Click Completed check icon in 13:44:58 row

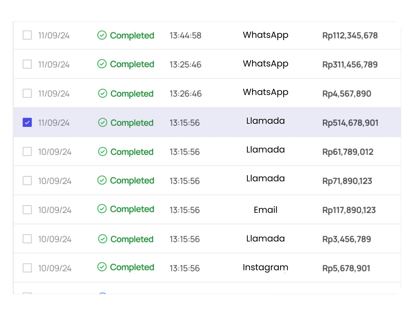click(x=102, y=35)
